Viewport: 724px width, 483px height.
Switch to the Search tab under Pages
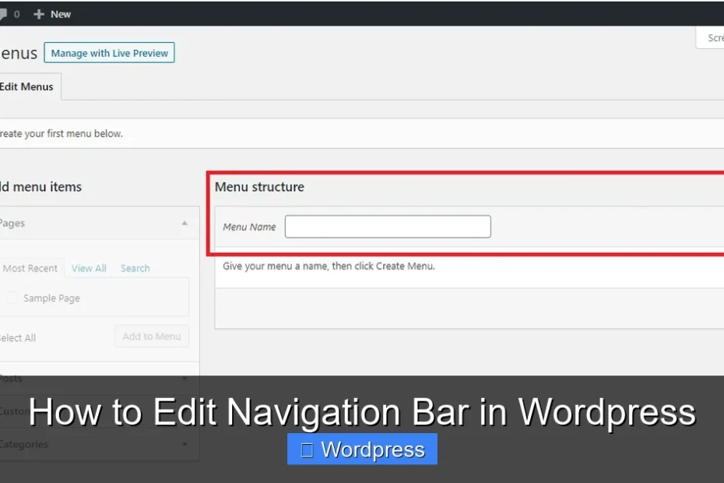click(x=135, y=268)
